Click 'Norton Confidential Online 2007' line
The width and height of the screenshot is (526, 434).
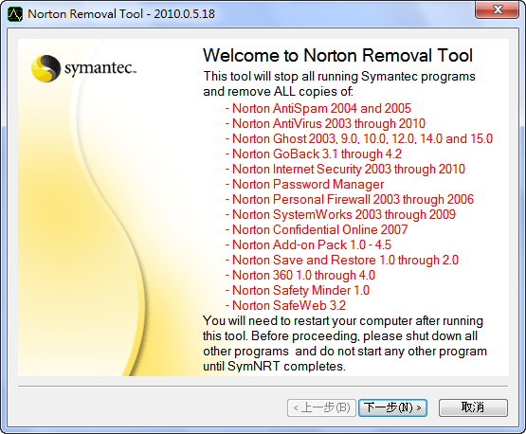coord(317,229)
